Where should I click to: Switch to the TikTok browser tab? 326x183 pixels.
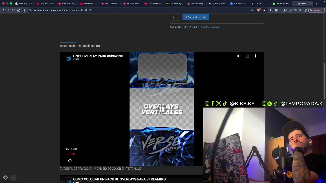click(260, 4)
